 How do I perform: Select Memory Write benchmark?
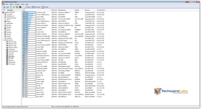click(12, 44)
